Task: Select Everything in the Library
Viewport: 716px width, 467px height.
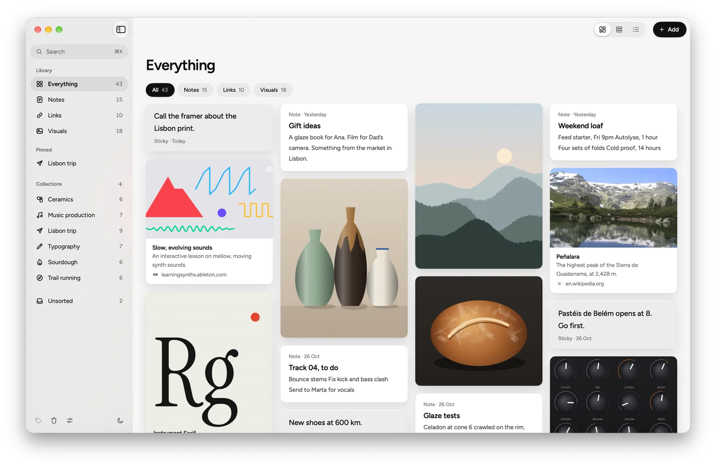Action: [79, 84]
